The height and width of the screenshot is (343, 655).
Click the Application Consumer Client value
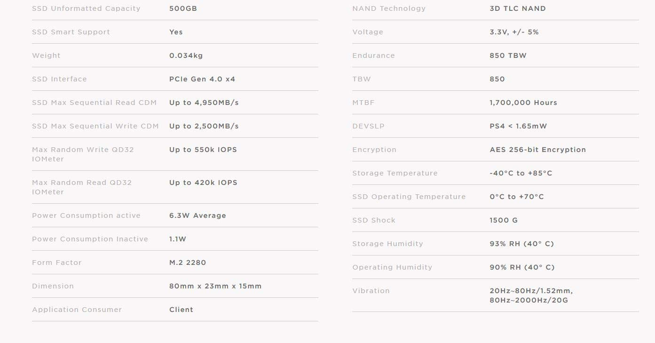[181, 310]
